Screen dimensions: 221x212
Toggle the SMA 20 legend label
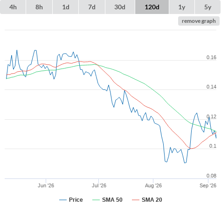152,200
